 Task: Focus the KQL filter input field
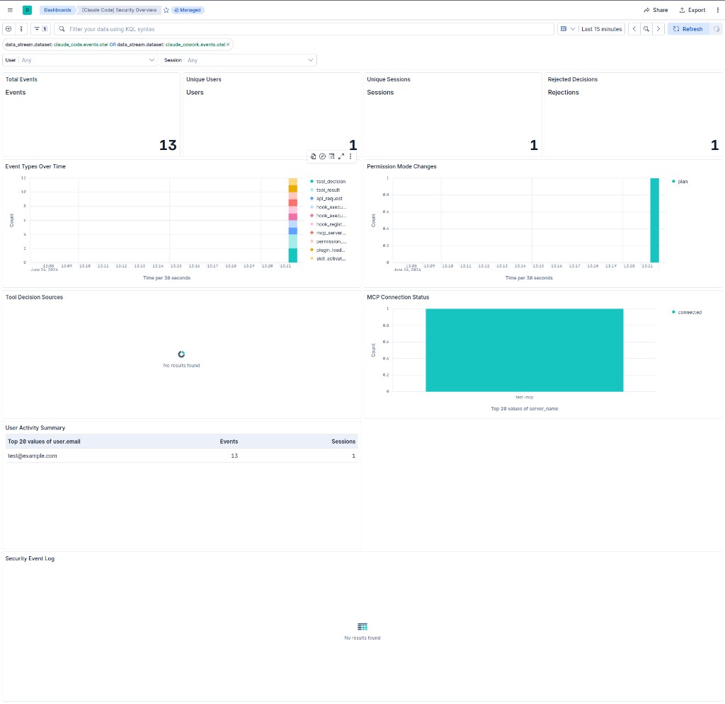tap(304, 28)
